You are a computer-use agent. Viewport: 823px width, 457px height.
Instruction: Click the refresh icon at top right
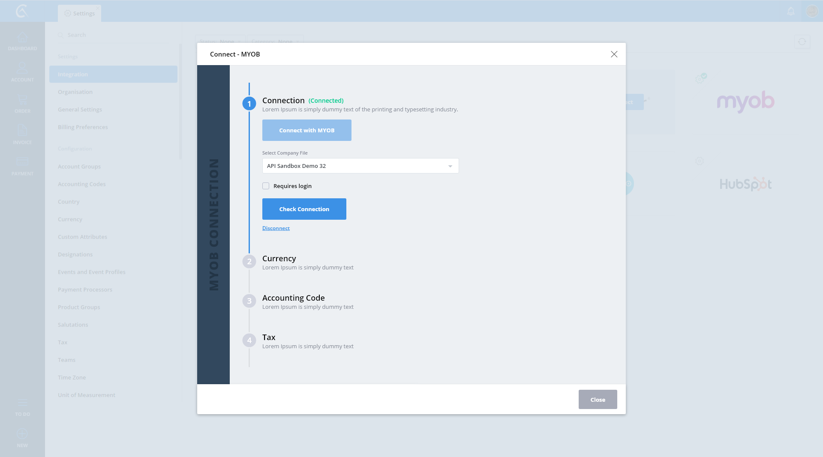tap(802, 42)
